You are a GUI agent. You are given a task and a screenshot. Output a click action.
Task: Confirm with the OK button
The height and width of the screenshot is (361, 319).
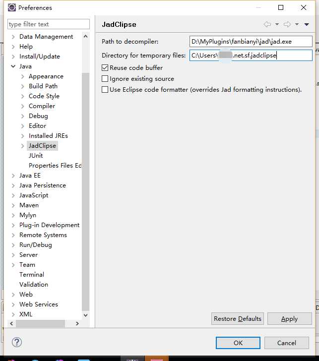coord(238,343)
